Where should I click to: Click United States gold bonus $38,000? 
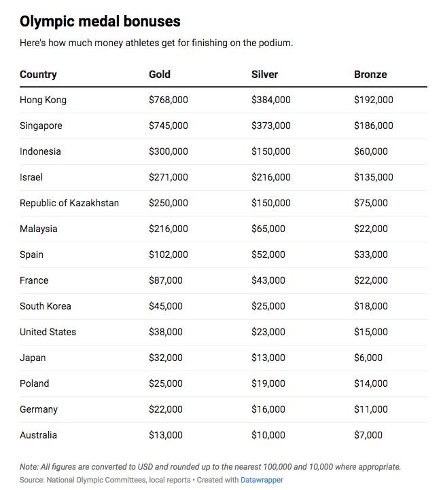coord(166,332)
